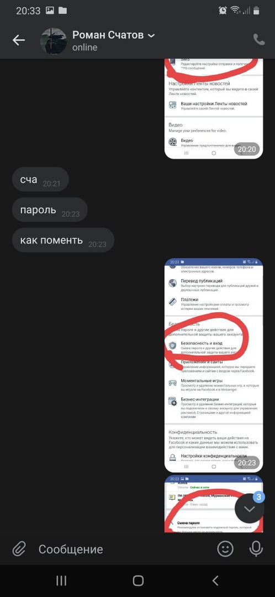The width and height of the screenshot is (275, 597).
Task: Open the Роман Счатов contact name
Action: [x=108, y=35]
